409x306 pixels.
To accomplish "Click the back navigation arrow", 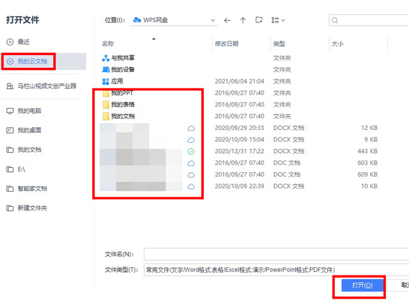I will [x=227, y=20].
